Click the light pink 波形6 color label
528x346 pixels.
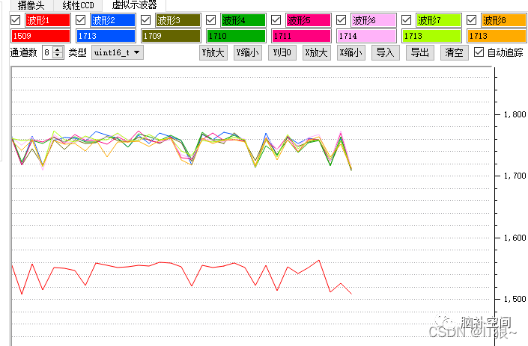click(x=374, y=20)
